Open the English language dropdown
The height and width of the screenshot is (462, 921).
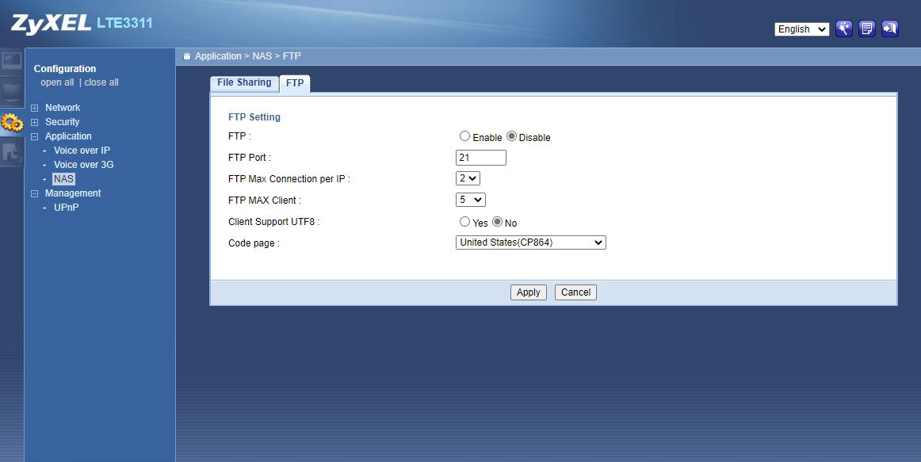[801, 29]
